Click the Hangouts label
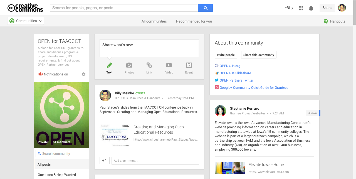The width and height of the screenshot is (356, 179). coord(338,21)
